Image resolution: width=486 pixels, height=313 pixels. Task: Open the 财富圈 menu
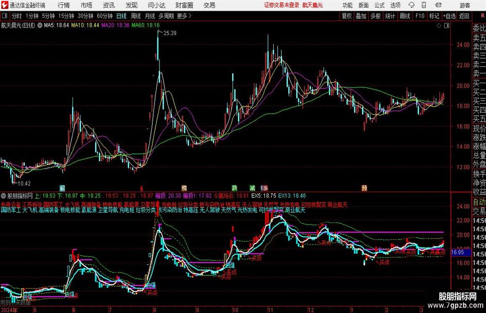point(184,5)
